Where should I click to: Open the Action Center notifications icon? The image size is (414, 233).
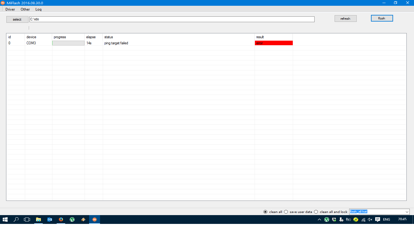pyautogui.click(x=378, y=219)
